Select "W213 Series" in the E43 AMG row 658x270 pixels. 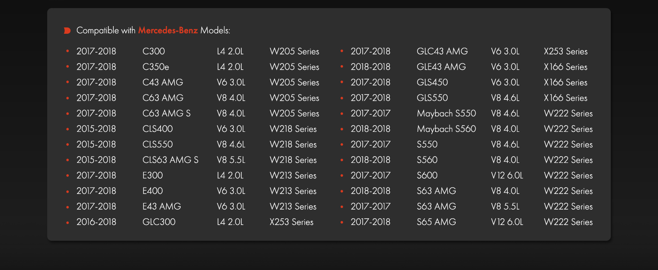[293, 207]
